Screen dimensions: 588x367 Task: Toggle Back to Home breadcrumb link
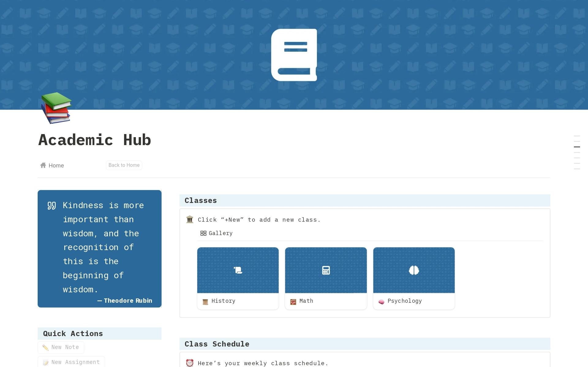point(124,165)
